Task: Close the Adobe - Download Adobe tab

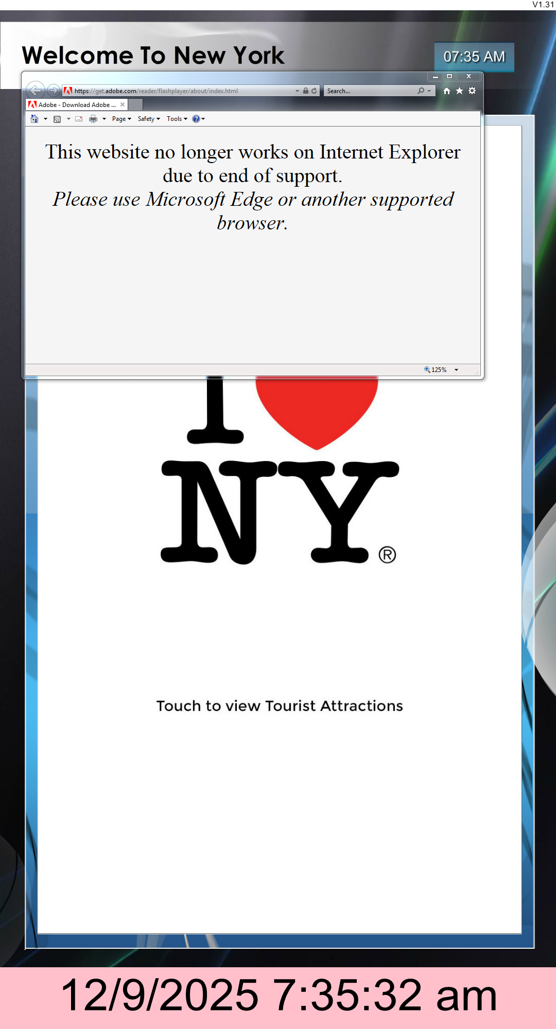Action: 123,104
